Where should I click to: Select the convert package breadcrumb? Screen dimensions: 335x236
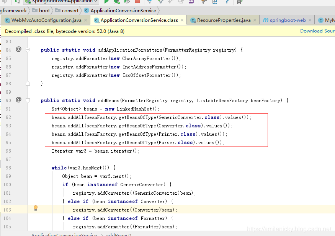70,11
